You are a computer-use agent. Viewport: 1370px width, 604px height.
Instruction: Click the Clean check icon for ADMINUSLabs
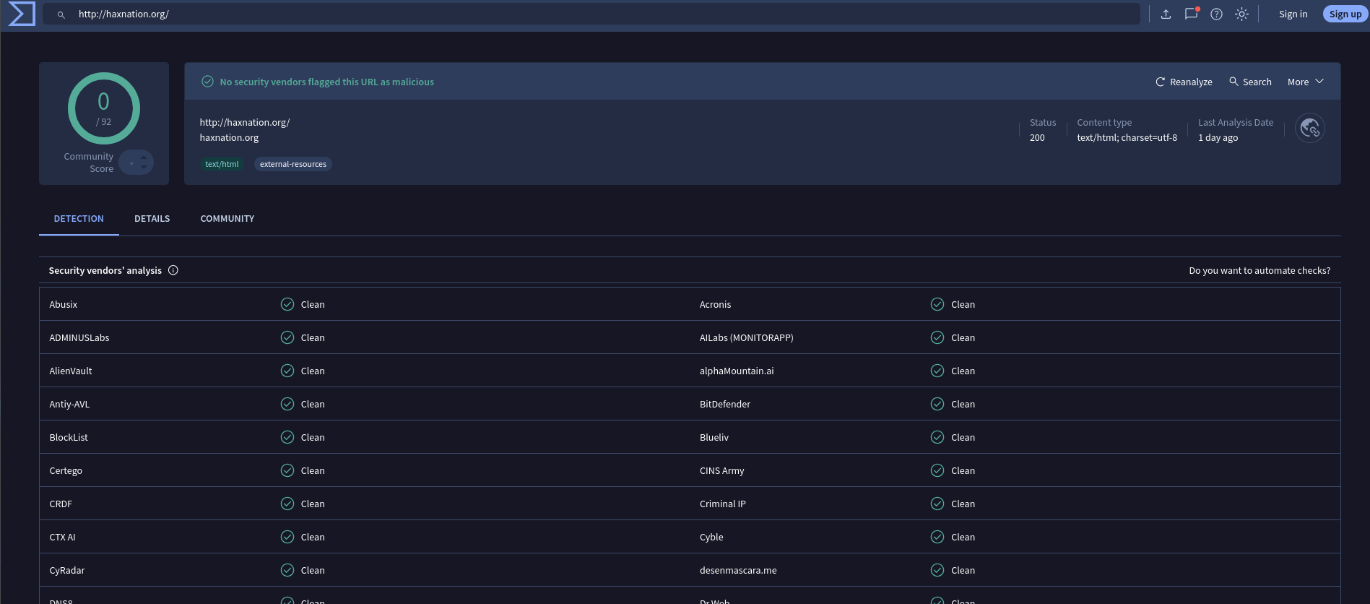287,337
